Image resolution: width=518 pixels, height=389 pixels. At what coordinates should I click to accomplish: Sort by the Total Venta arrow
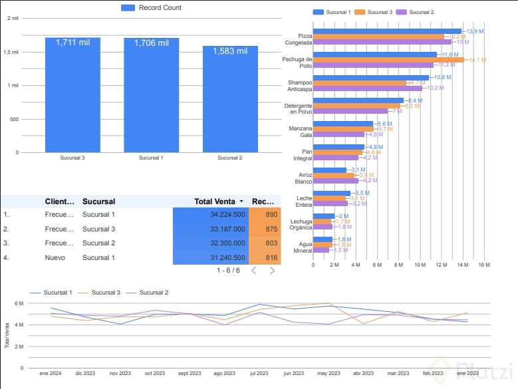point(241,201)
